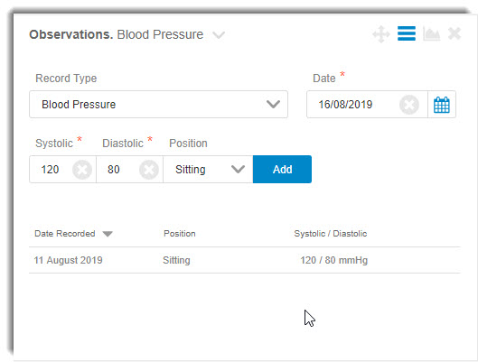The height and width of the screenshot is (362, 478).
Task: Close the Observations panel
Action: (455, 33)
